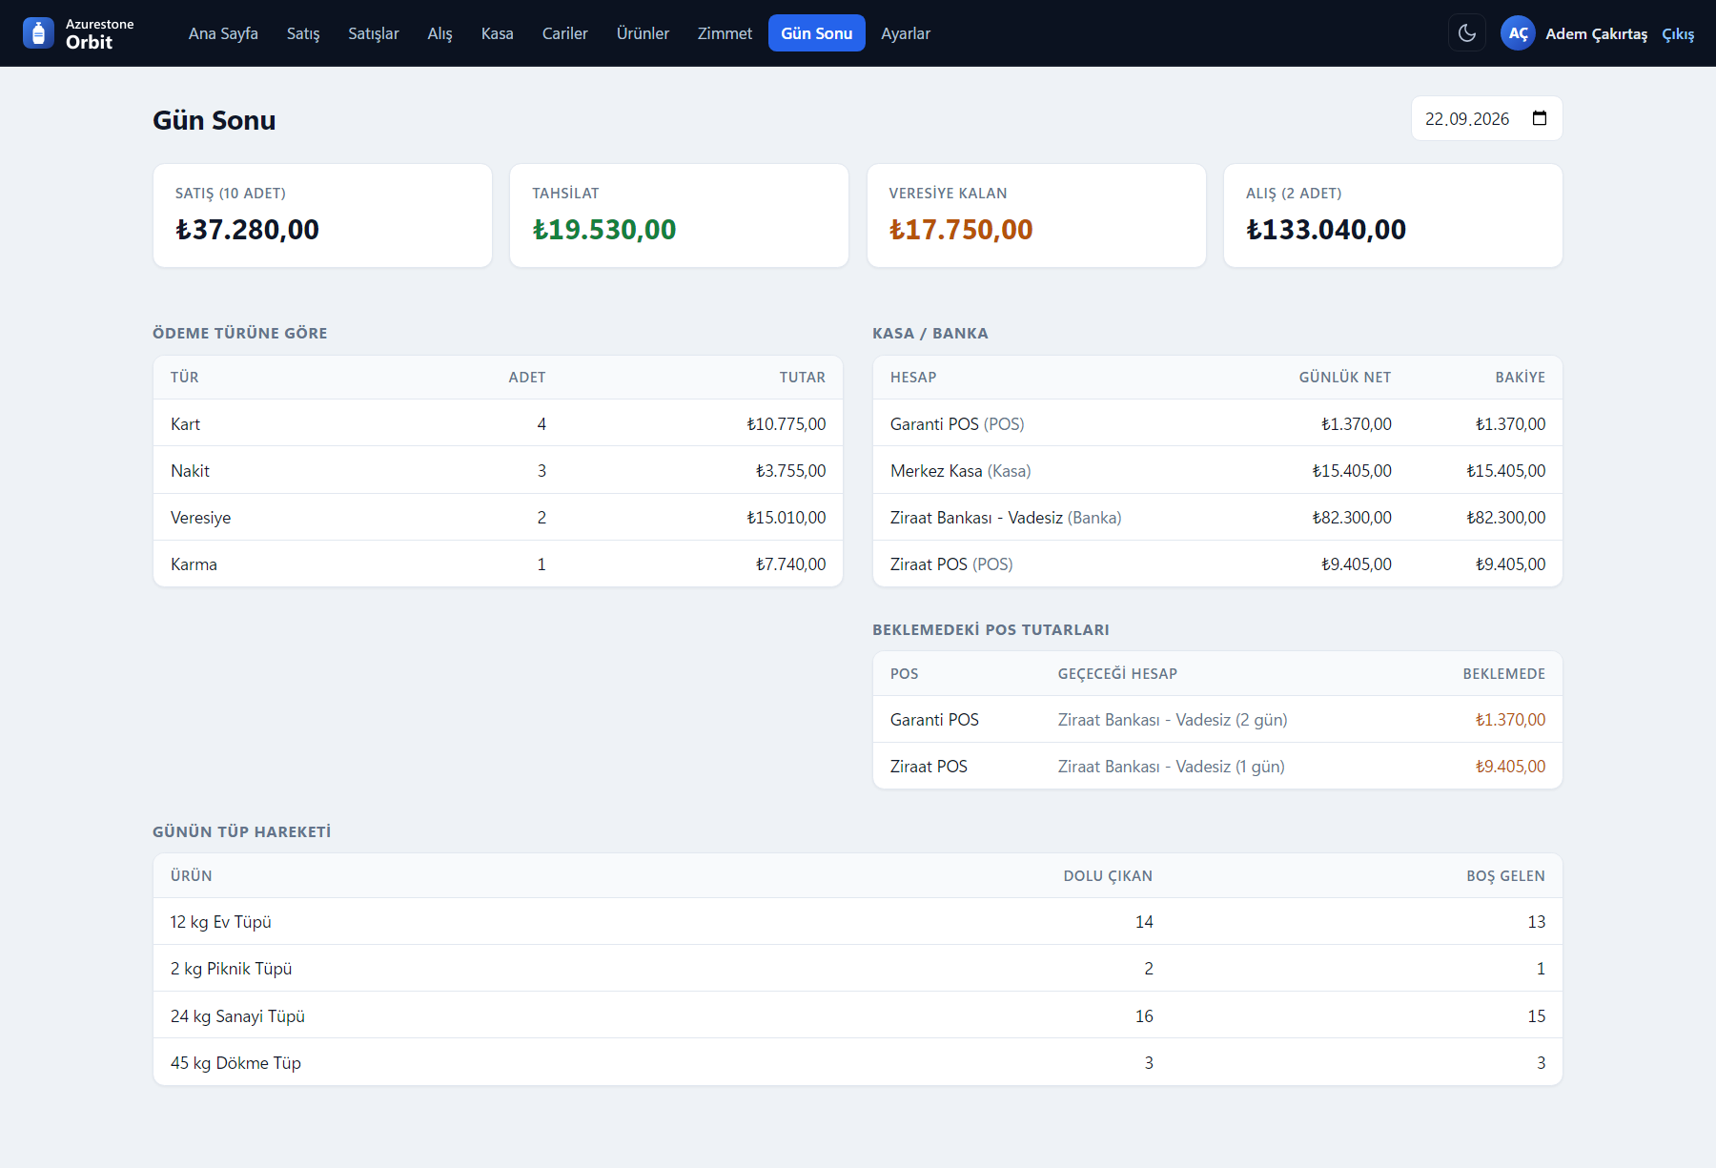Open the Alış menu item

click(439, 33)
